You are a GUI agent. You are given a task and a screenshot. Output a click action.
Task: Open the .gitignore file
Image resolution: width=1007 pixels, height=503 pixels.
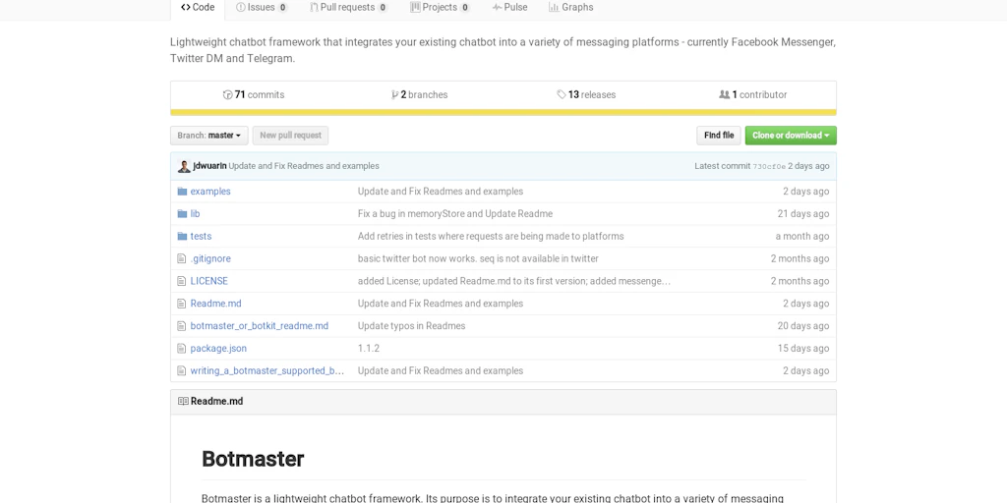[x=210, y=258]
